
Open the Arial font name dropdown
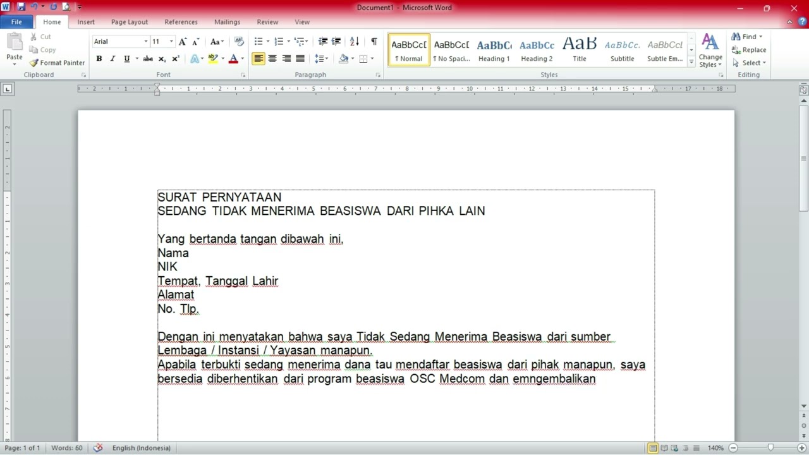[x=146, y=42]
